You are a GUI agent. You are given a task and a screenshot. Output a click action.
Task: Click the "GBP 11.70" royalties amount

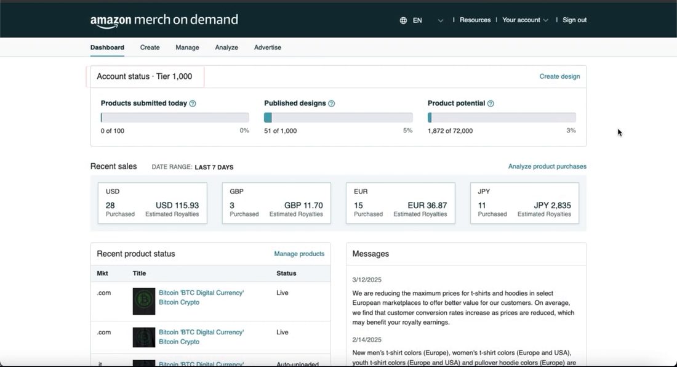303,206
